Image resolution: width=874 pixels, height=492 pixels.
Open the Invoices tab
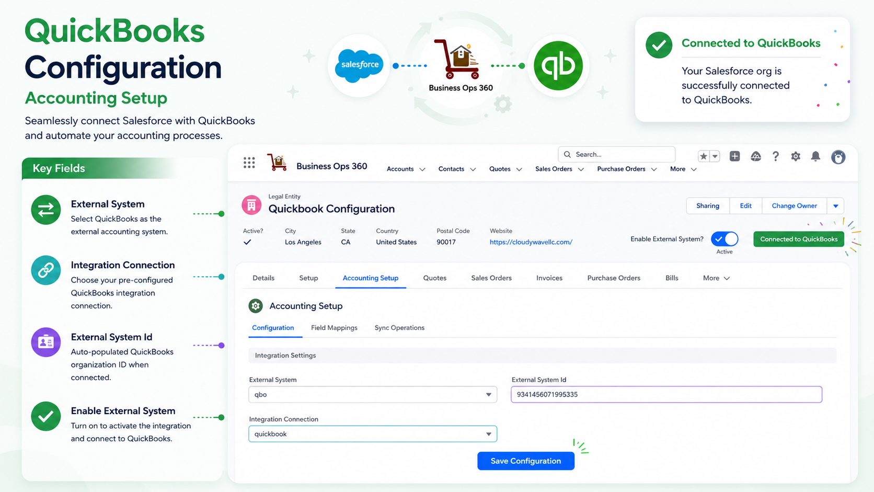(x=549, y=278)
